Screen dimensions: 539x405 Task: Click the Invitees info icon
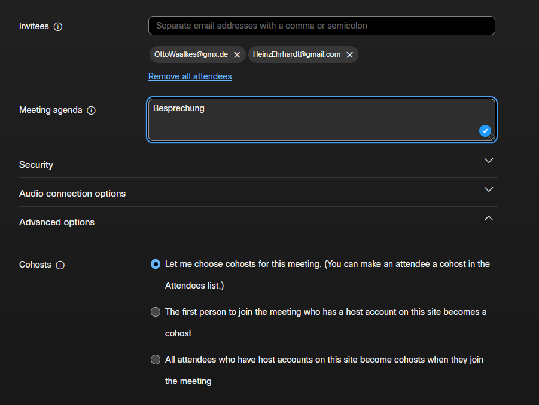pyautogui.click(x=58, y=27)
